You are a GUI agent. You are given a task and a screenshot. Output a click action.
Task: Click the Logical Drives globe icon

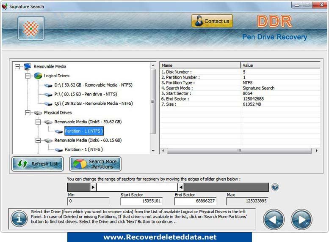pyautogui.click(x=38, y=76)
